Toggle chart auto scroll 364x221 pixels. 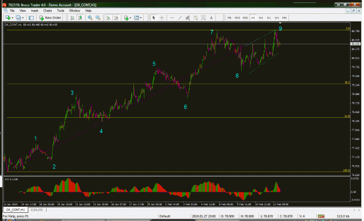(108, 17)
